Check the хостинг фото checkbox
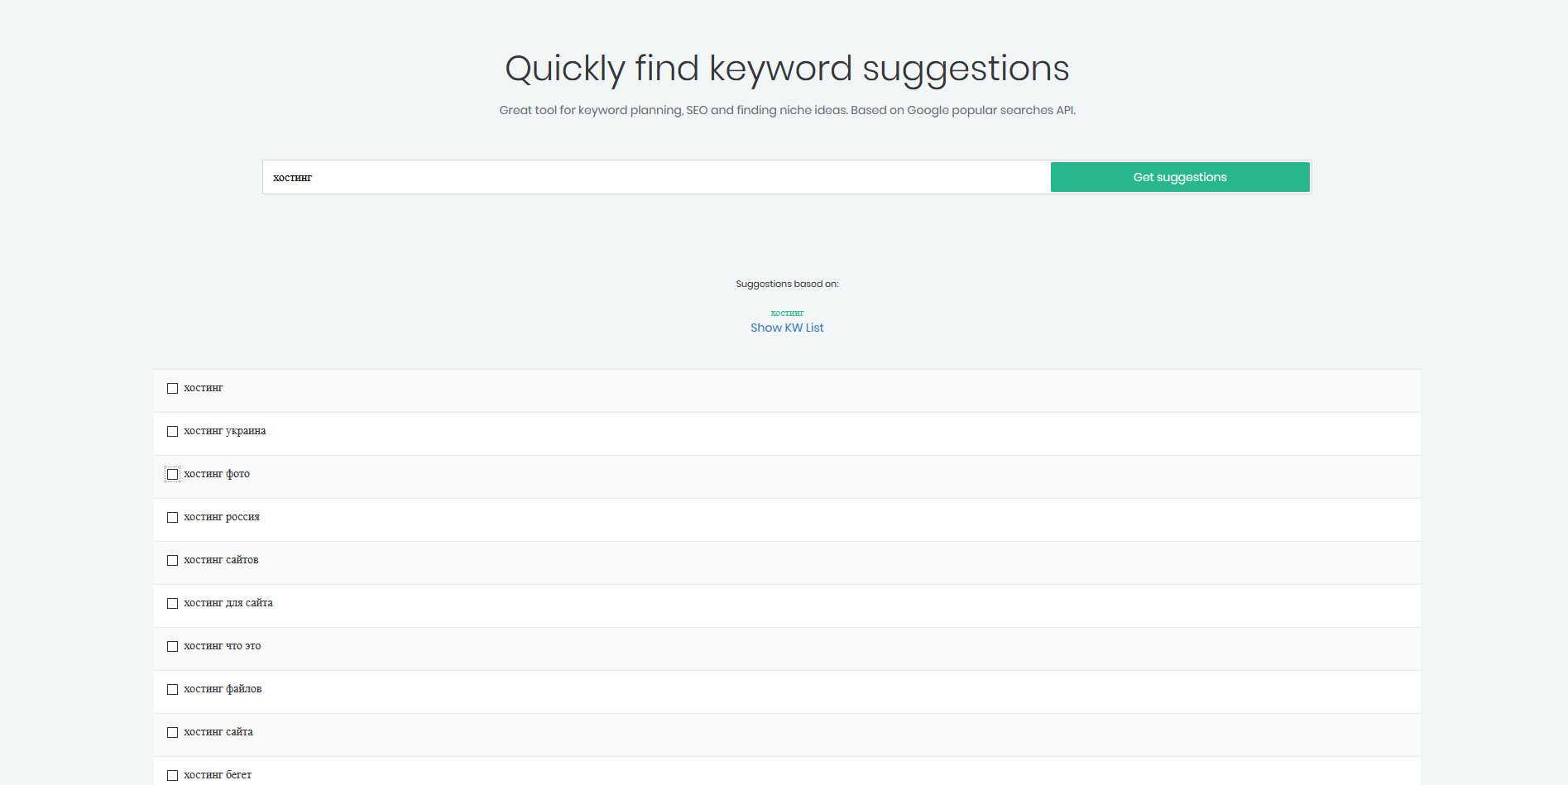1568x785 pixels. 172,474
